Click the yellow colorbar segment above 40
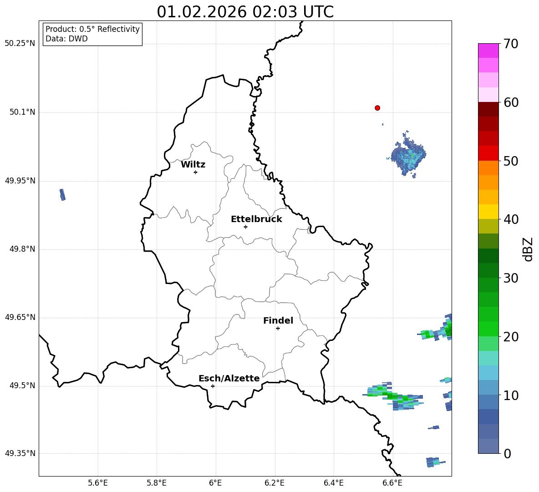 (488, 212)
